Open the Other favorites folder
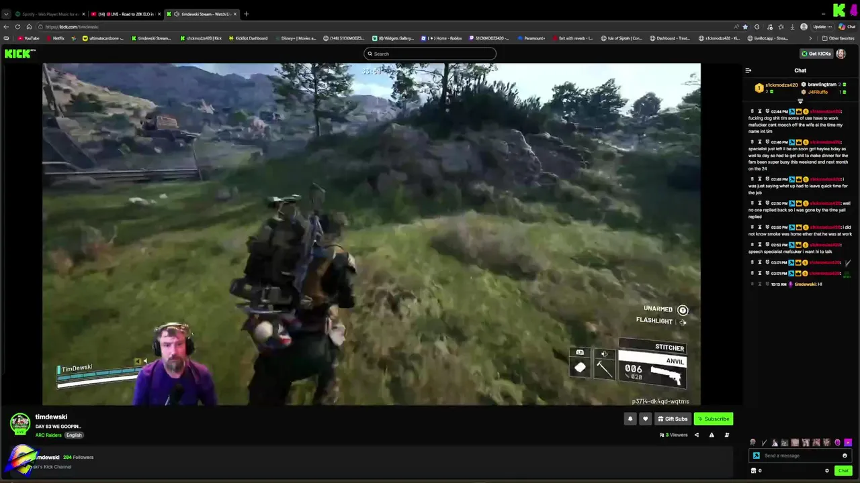860x483 pixels. tap(838, 38)
